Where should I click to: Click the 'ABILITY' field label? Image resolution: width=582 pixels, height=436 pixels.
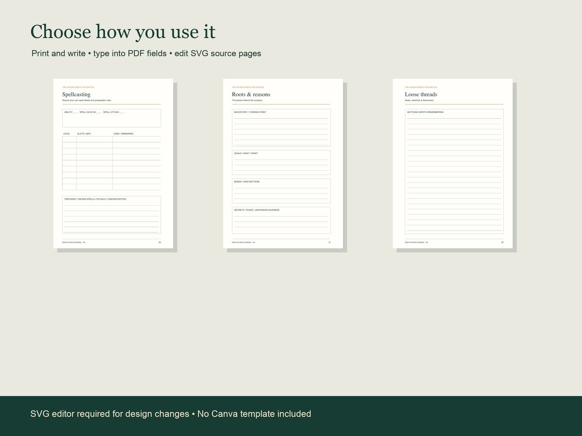68,112
